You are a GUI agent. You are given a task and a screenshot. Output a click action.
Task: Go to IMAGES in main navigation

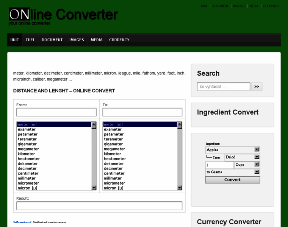(x=77, y=40)
